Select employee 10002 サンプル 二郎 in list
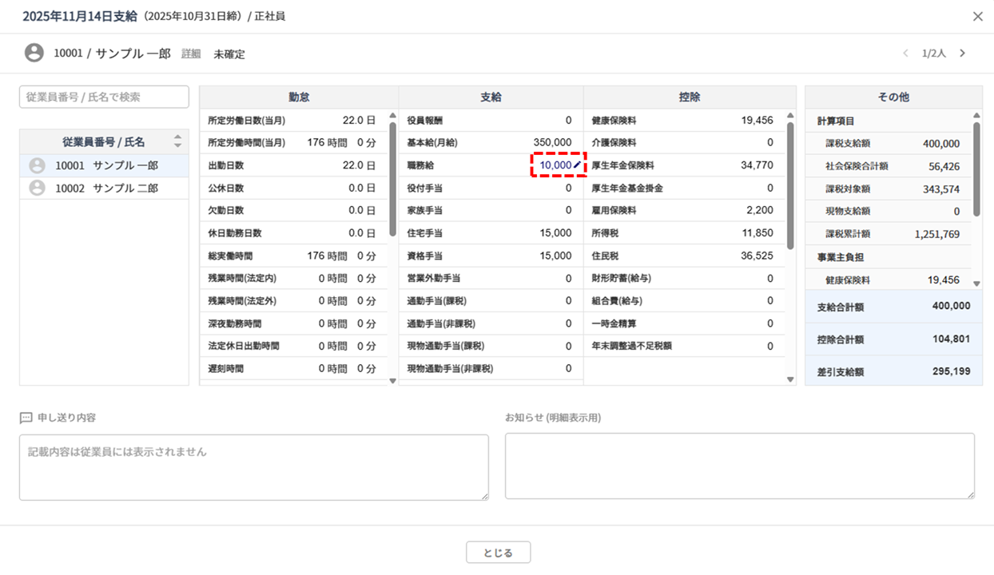This screenshot has width=994, height=575. (104, 188)
